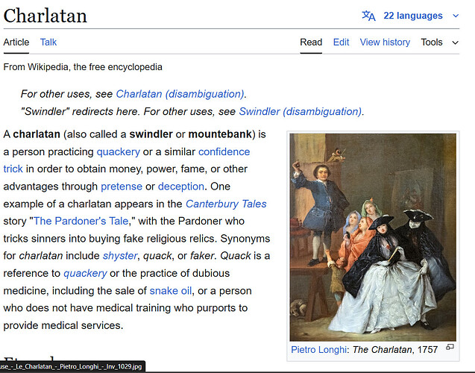Open the quackery link after 'practicing'

point(118,151)
